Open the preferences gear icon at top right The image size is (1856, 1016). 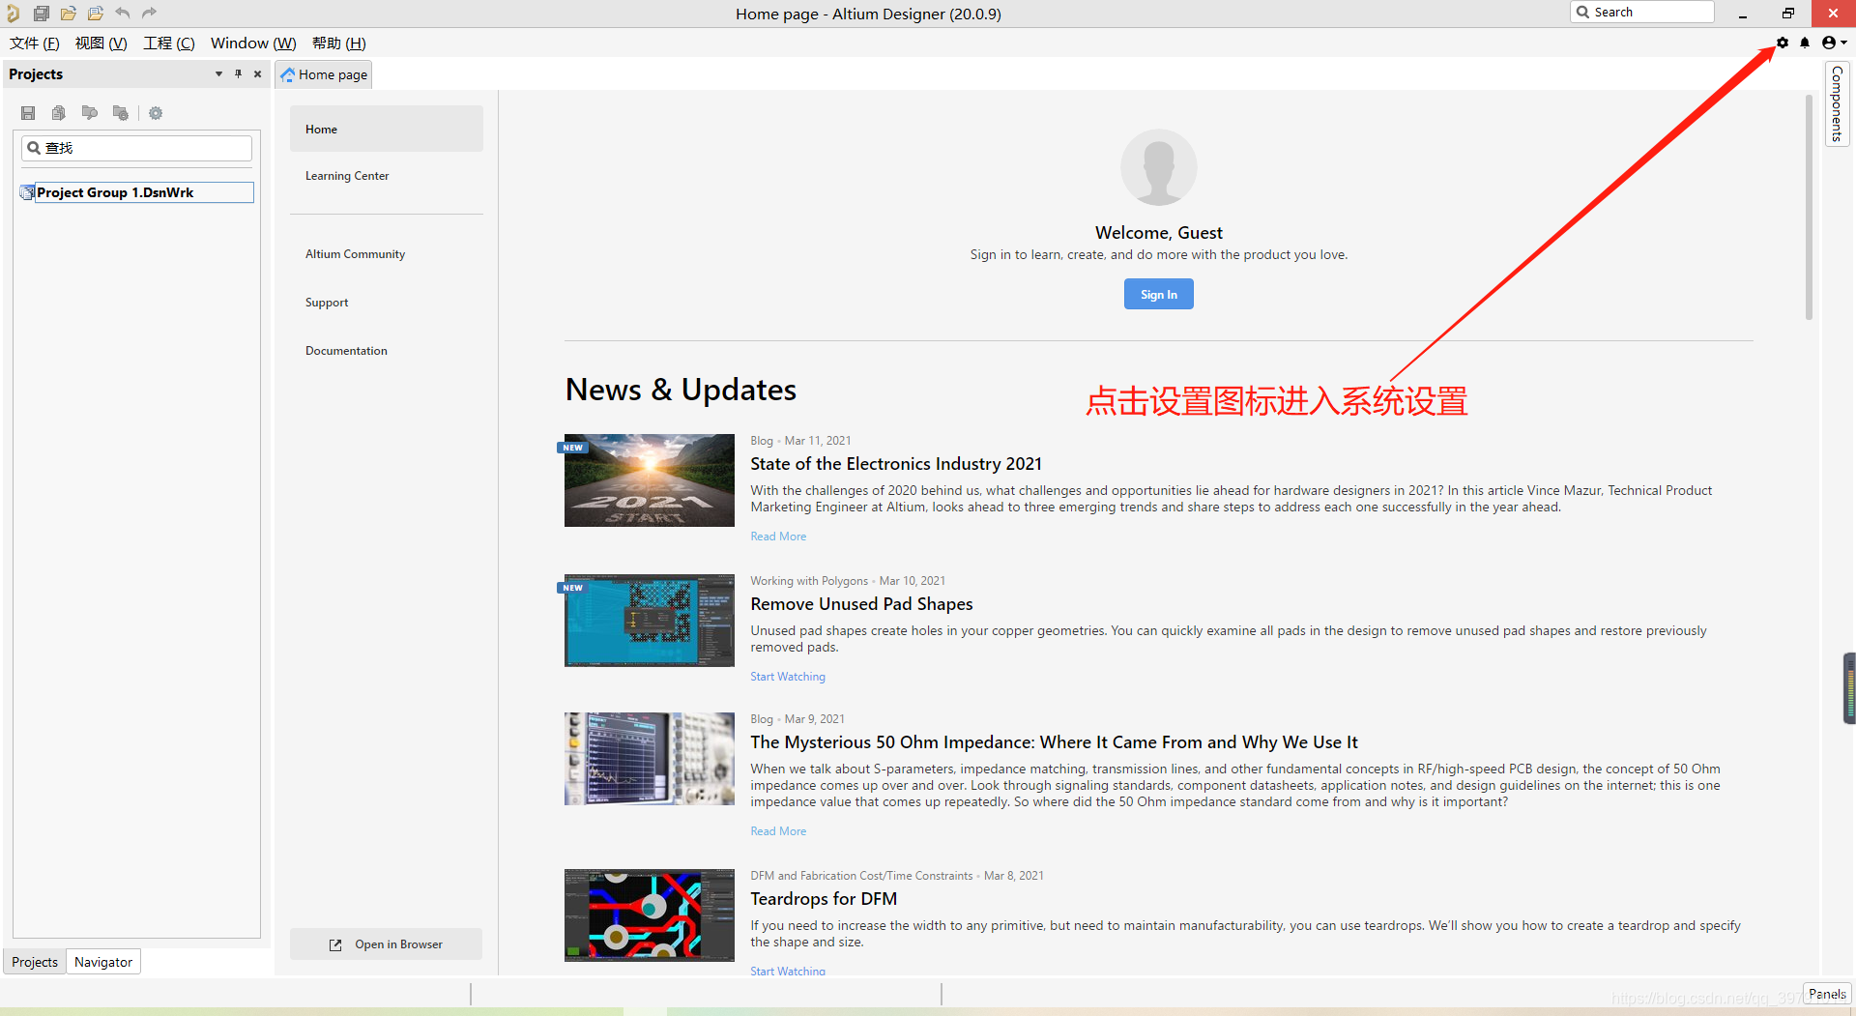[1783, 43]
